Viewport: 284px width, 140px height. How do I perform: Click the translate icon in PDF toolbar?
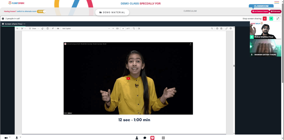(x=58, y=29)
